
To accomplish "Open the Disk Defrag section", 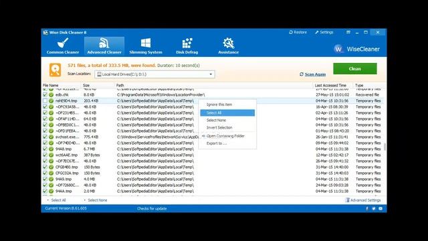I will pos(187,46).
